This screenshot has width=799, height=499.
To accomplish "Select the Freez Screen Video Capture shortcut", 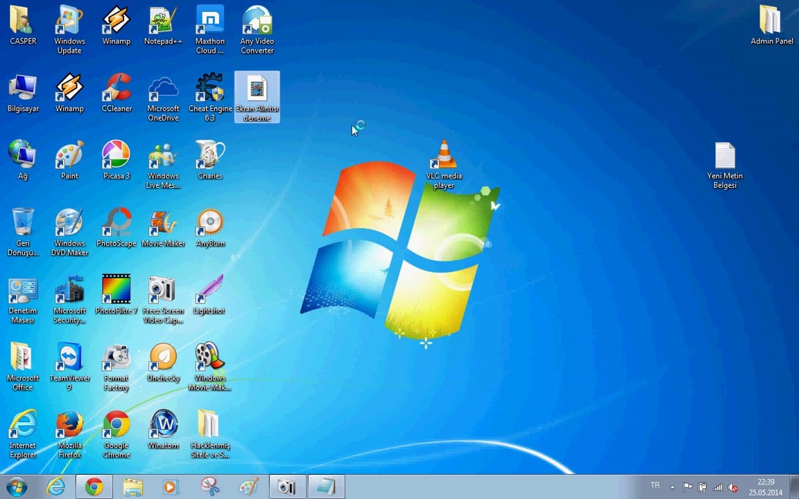I will [163, 299].
